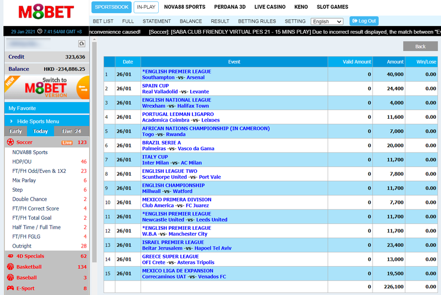Switch to the IN-PLAY tab
This screenshot has width=441, height=295.
tap(146, 7)
